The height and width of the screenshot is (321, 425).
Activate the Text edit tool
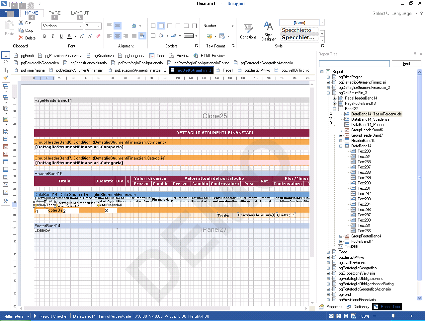pyautogui.click(x=6, y=70)
